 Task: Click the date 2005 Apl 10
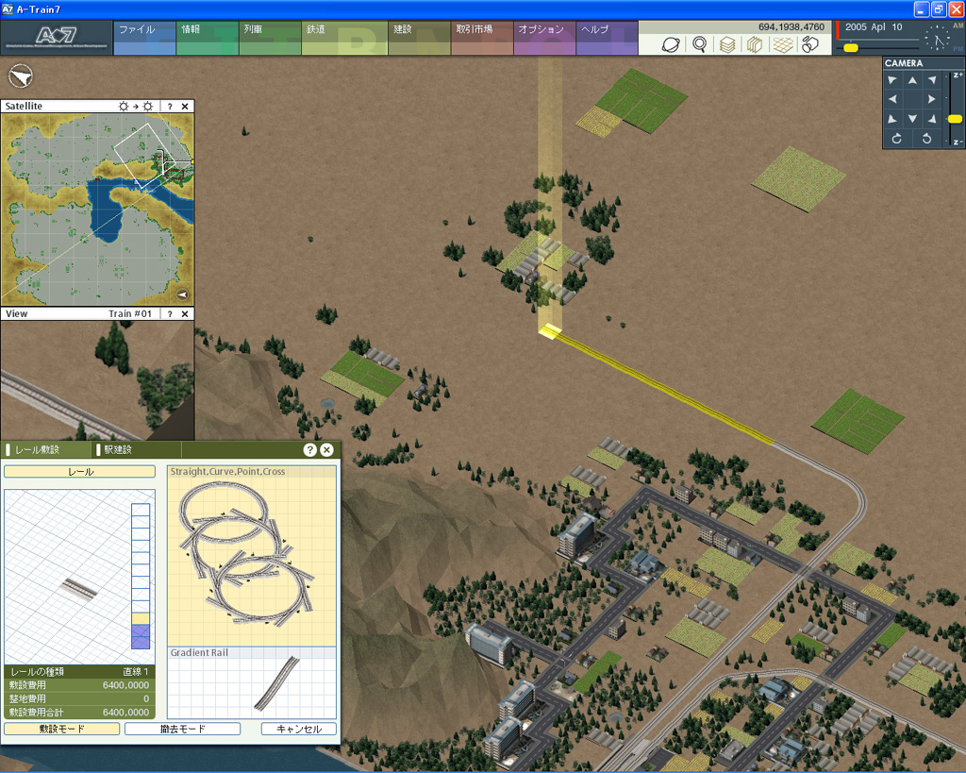tap(874, 27)
